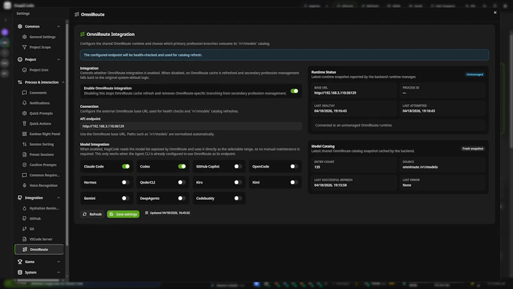This screenshot has width=513, height=289.
Task: Collapse the Common section chevron
Action: [x=58, y=26]
